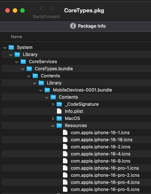The width and height of the screenshot is (151, 194).
Task: Select the Resources row label
Action: pos(76,126)
